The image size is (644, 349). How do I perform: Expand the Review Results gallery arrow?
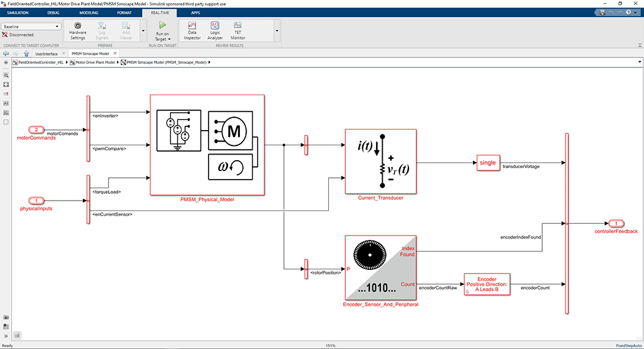click(x=277, y=30)
